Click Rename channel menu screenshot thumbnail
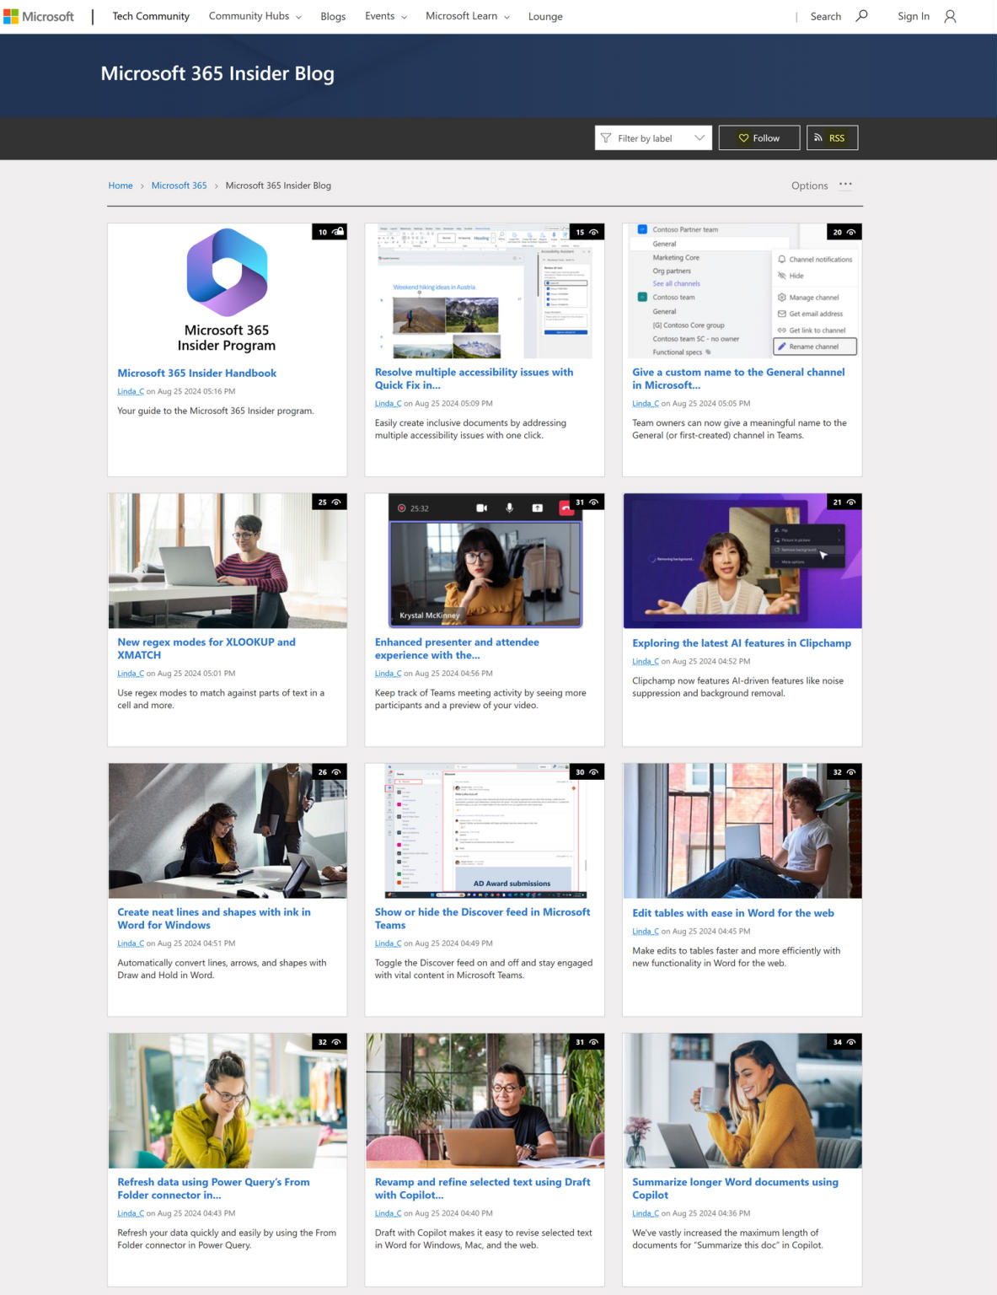This screenshot has height=1295, width=997. tap(742, 291)
